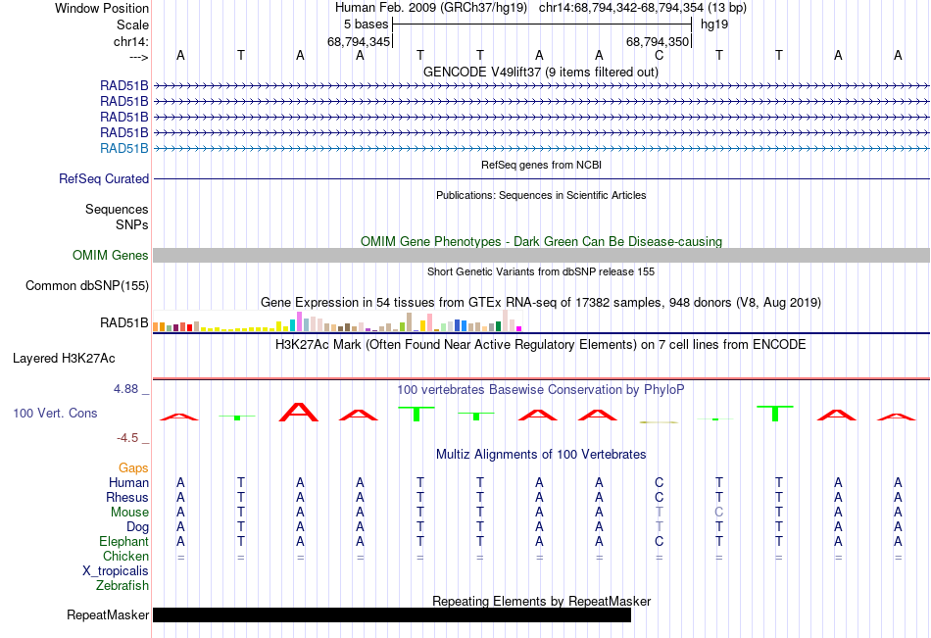931x638 pixels.
Task: Select the chr14:68,794,342-68,794,354 position text
Action: [621, 8]
